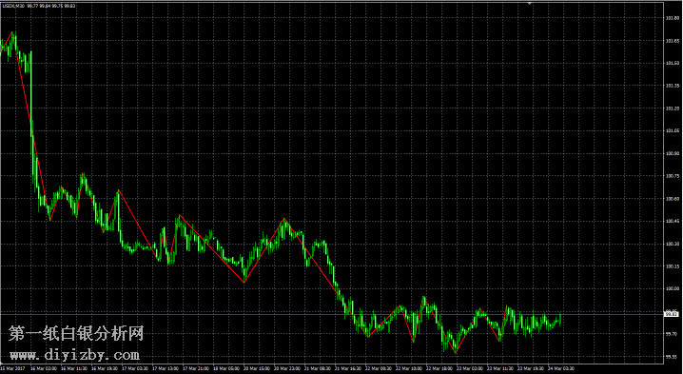This screenshot has height=374, width=683.
Task: Click the 100.00 price axis label
Action: pyautogui.click(x=672, y=288)
